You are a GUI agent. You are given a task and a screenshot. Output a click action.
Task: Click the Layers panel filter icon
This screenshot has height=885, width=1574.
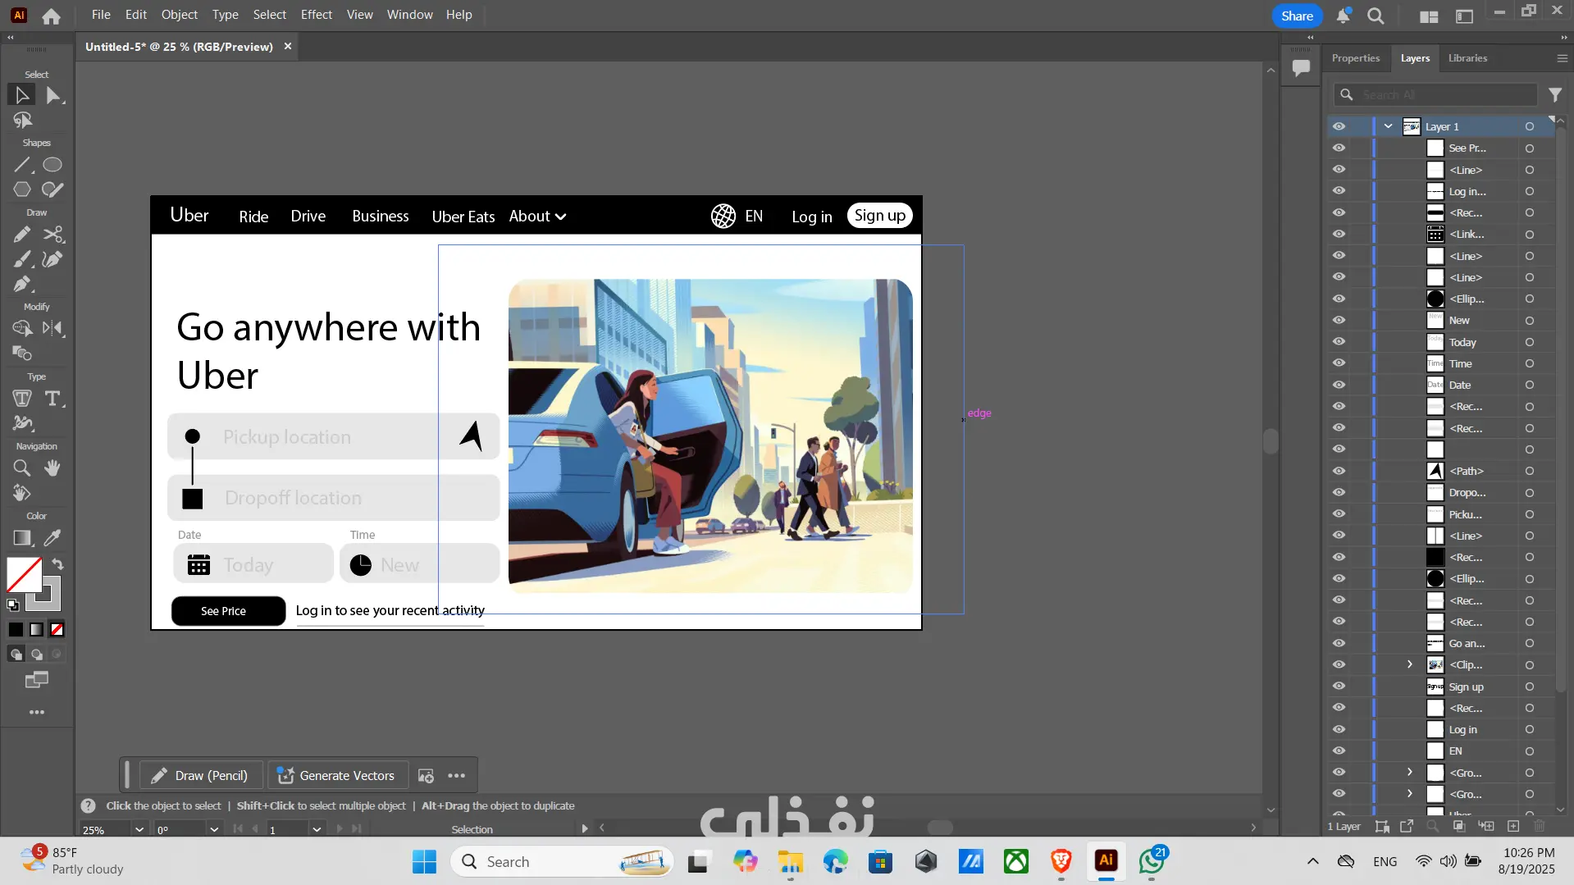click(1554, 95)
